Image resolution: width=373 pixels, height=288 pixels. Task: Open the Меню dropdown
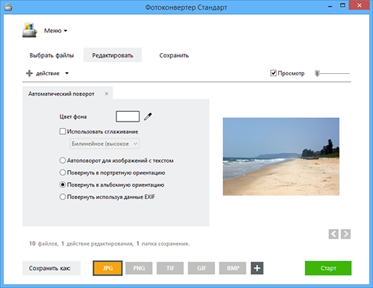point(56,31)
